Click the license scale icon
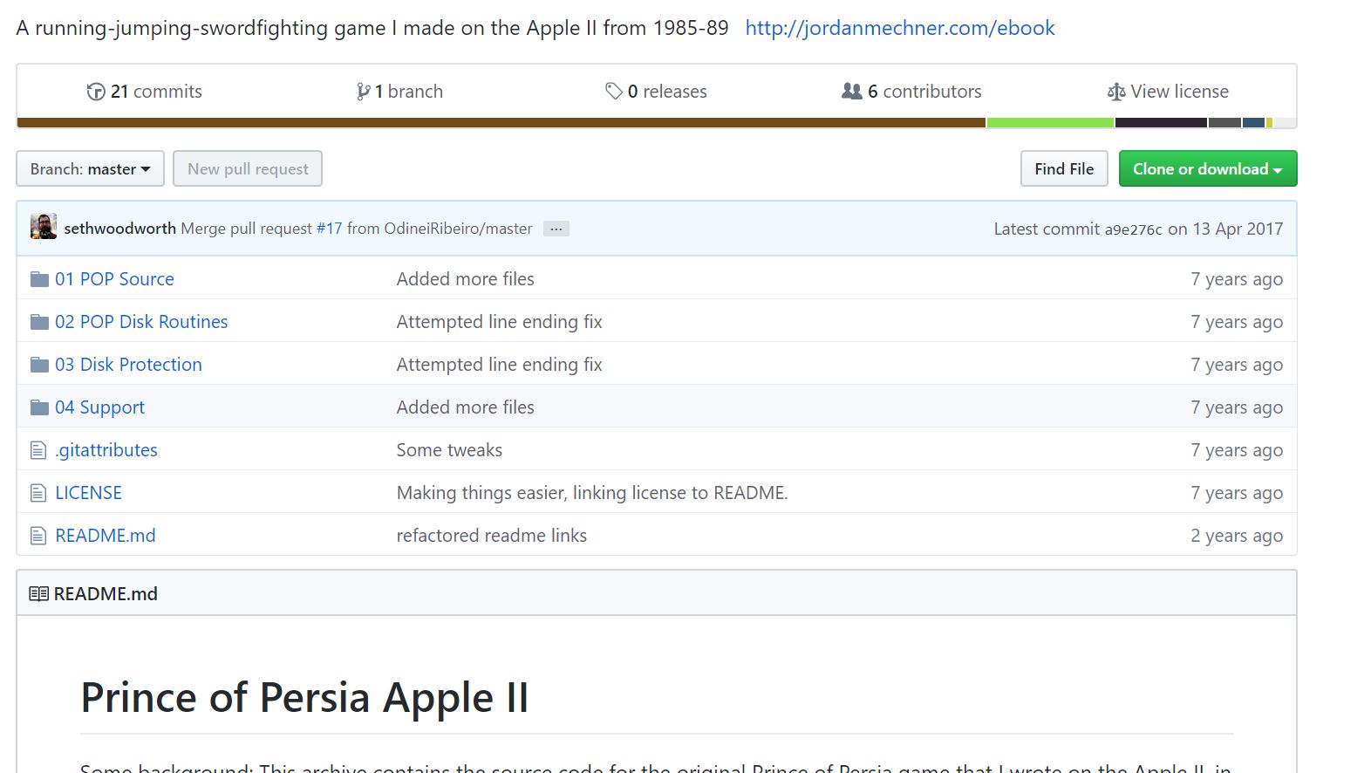1371x773 pixels. tap(1116, 92)
